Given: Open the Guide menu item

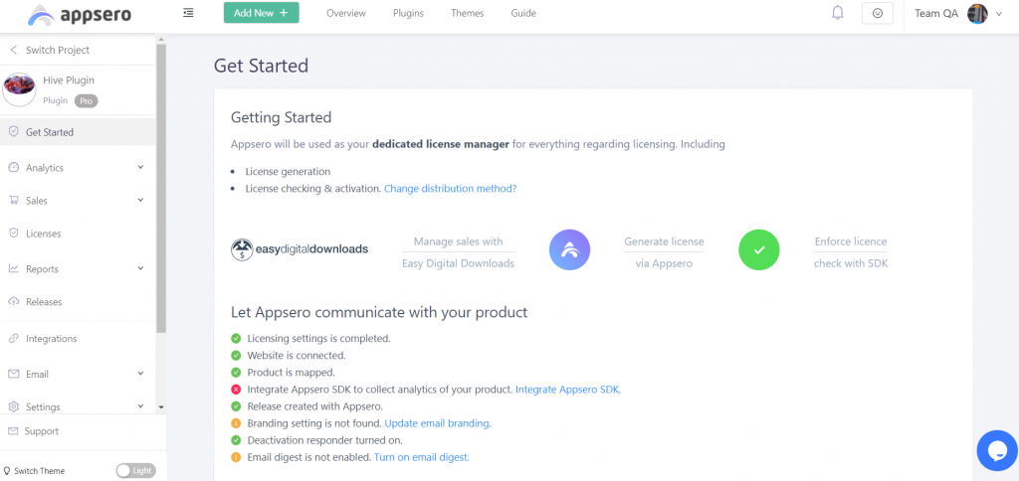Looking at the screenshot, I should [x=523, y=13].
